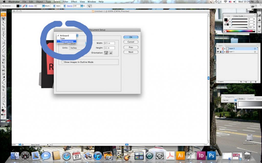Open the Select menu in the menu bar
The height and width of the screenshot is (163, 262).
click(x=57, y=2)
